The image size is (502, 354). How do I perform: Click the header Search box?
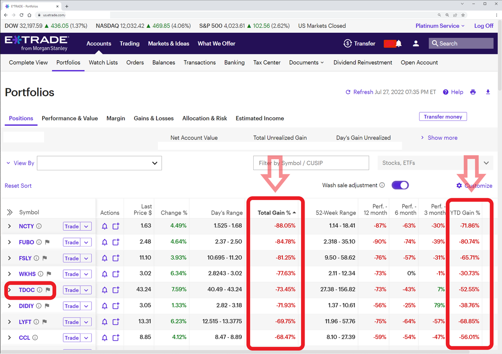461,43
